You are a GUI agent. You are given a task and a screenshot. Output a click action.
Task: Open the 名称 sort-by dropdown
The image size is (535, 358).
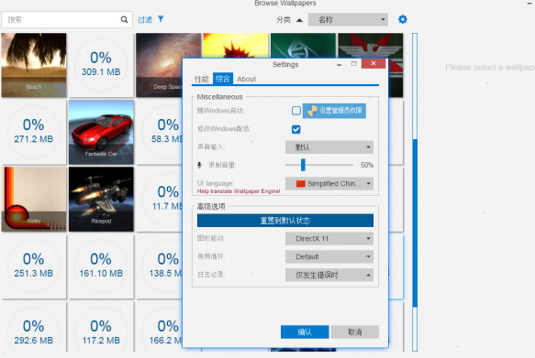point(348,20)
